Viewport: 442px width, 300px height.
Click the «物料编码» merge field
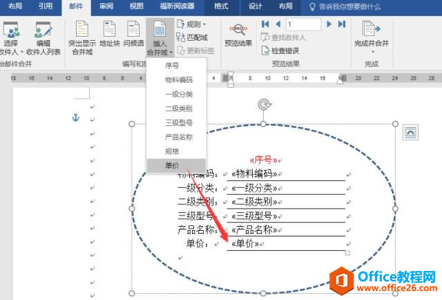[255, 174]
